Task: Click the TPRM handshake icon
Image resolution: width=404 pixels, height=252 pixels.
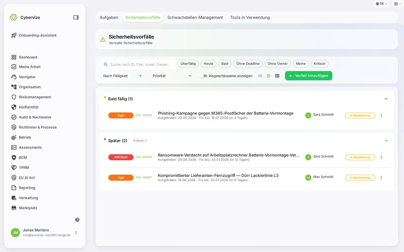Action: (x=14, y=167)
